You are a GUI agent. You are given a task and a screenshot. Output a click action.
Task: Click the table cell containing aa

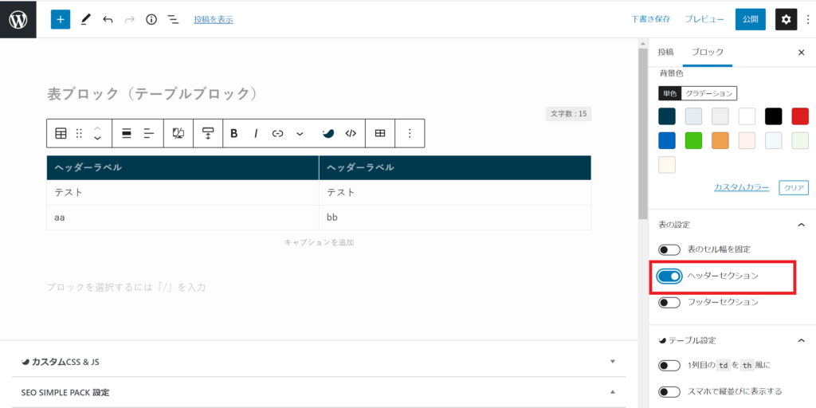(182, 218)
